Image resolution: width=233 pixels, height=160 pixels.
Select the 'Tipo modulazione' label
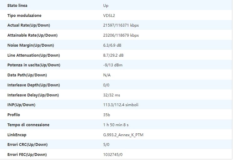point(24,15)
